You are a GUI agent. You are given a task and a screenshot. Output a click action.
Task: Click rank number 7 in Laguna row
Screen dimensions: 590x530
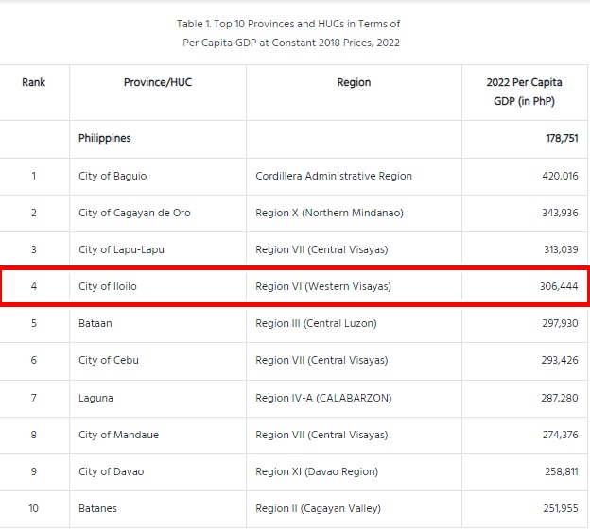click(34, 398)
